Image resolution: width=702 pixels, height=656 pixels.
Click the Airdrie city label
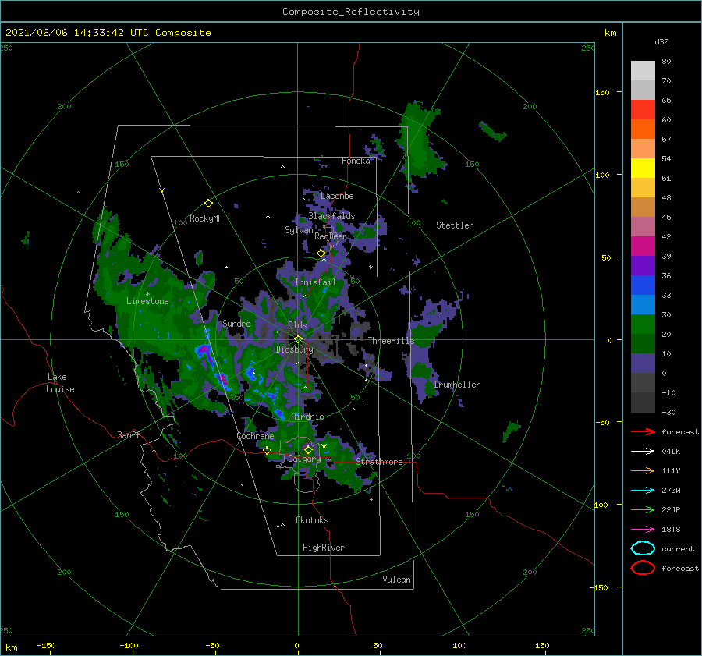307,417
